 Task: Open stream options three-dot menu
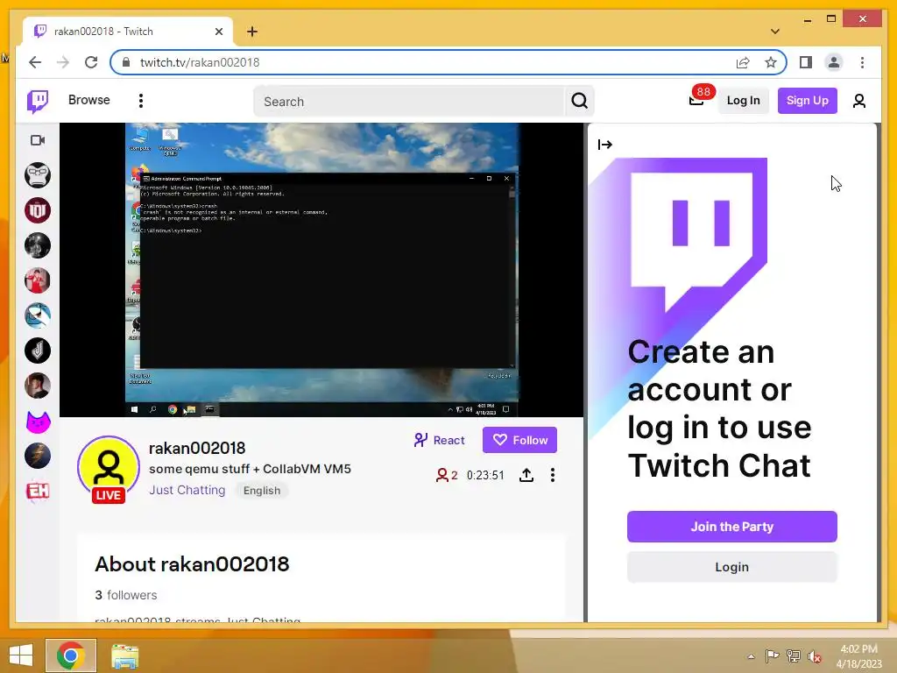click(553, 475)
